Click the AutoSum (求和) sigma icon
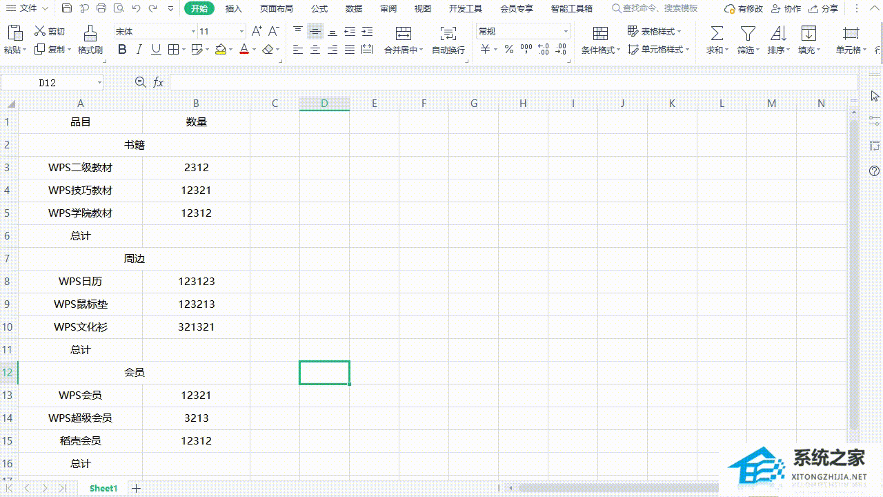Image resolution: width=883 pixels, height=497 pixels. 717,33
